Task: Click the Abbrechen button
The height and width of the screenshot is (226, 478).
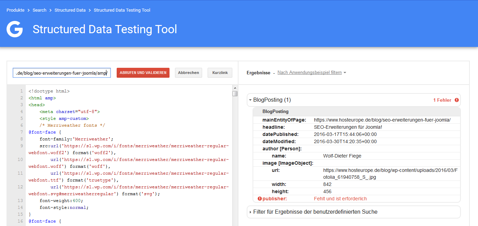Action: coord(188,73)
